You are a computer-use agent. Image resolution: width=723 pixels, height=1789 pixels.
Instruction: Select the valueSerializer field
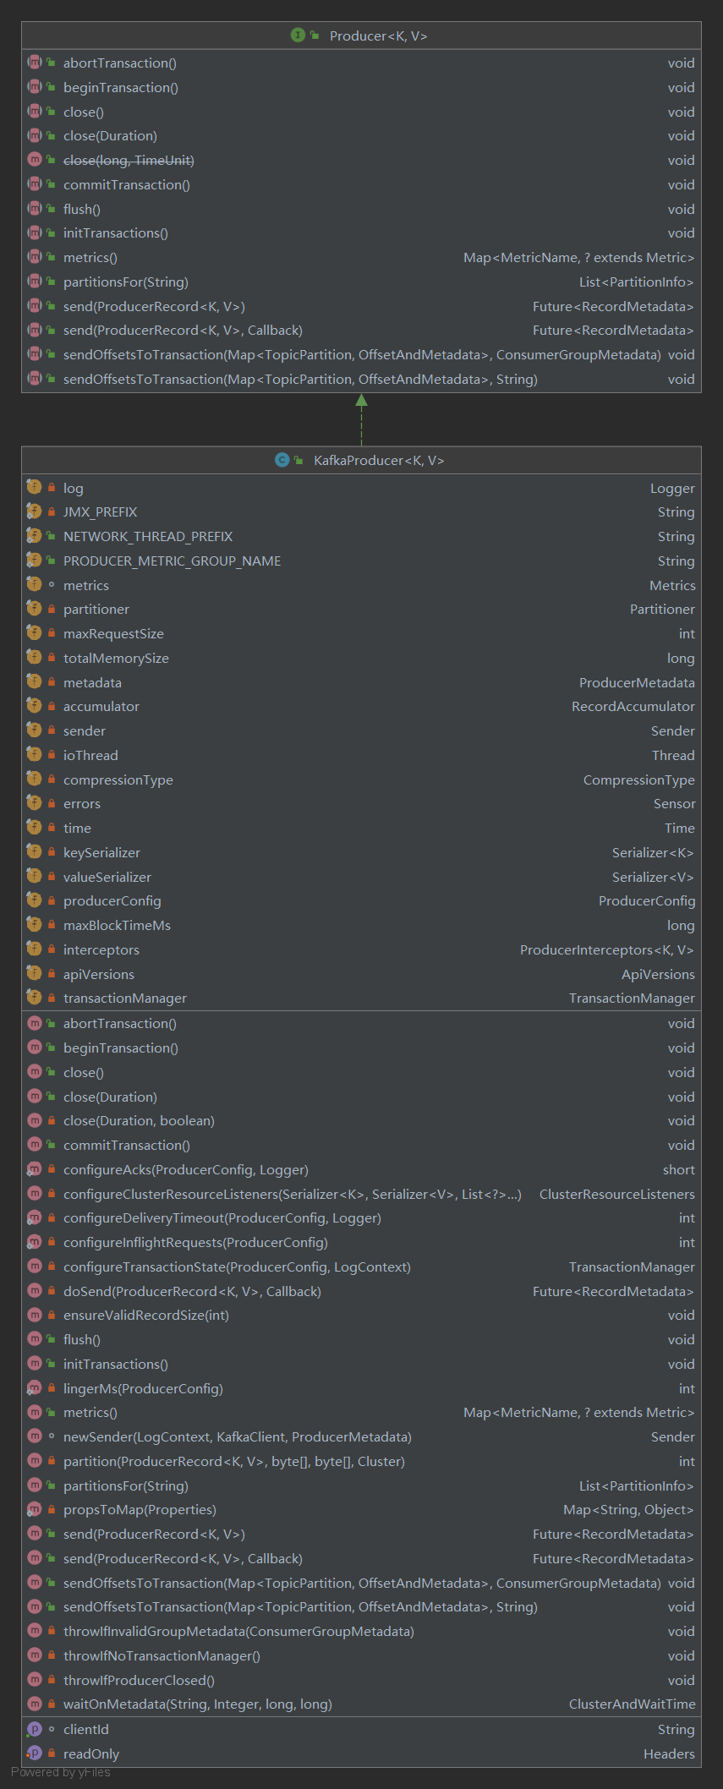click(361, 877)
